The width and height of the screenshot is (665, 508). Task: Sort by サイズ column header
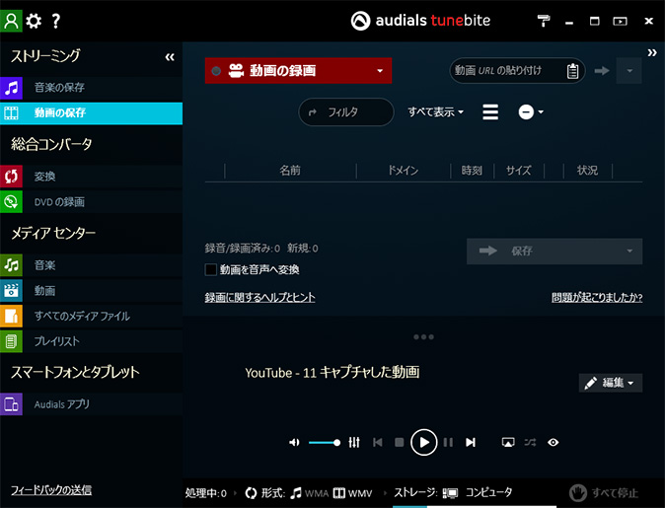click(x=518, y=171)
